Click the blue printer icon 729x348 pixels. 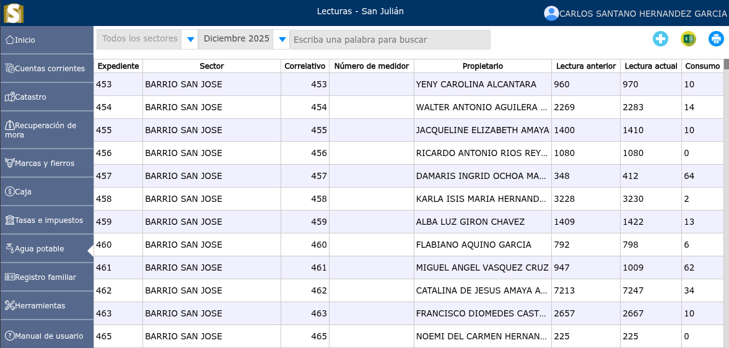(x=716, y=39)
